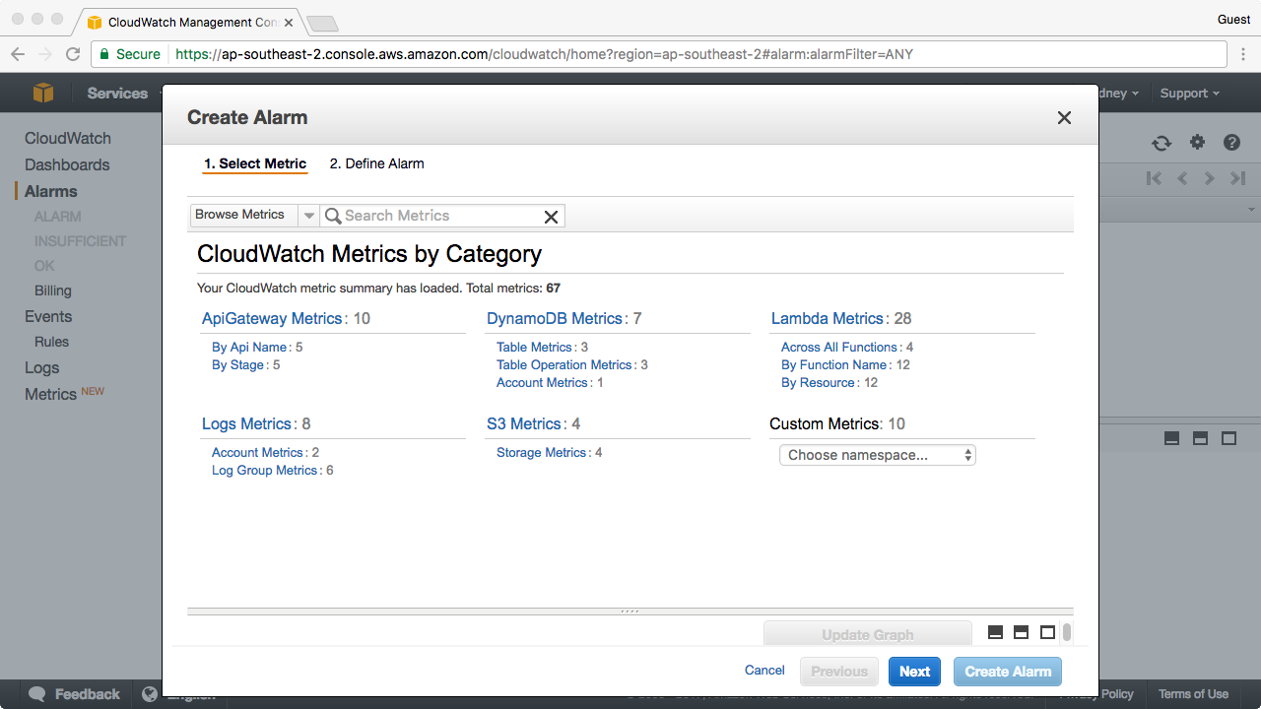Image resolution: width=1261 pixels, height=709 pixels.
Task: Open Billing alarms in sidebar
Action: pyautogui.click(x=53, y=290)
